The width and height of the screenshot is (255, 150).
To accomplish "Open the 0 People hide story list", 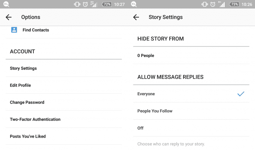I will 191,55.
